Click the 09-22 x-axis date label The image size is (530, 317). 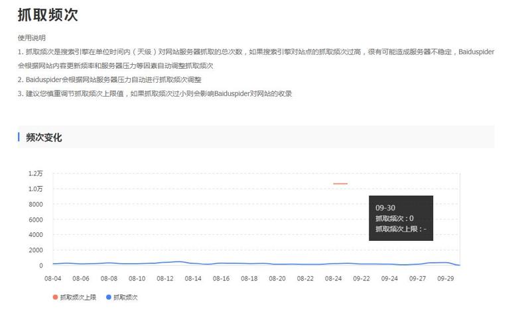coord(362,279)
